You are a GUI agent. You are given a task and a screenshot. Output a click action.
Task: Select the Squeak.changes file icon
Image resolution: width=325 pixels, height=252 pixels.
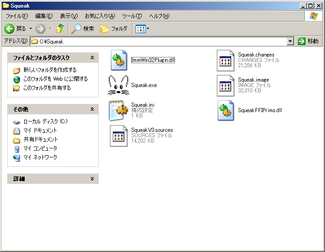coord(226,61)
